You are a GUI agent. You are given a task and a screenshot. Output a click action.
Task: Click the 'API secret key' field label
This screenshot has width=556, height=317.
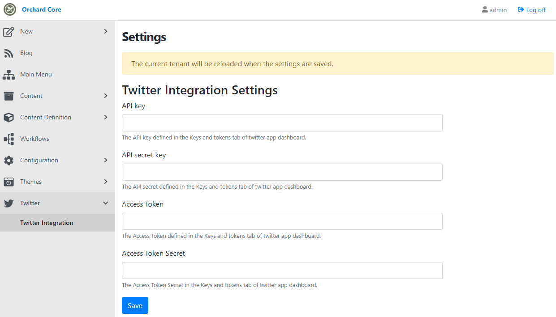(x=144, y=155)
